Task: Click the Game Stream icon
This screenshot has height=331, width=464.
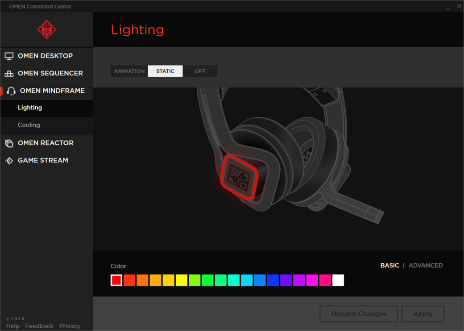Action: pos(9,161)
